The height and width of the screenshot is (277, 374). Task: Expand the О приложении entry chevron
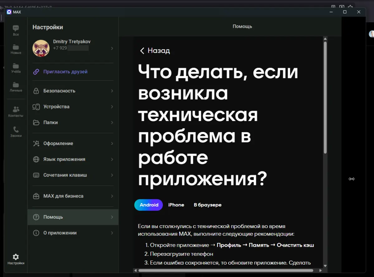(112, 233)
